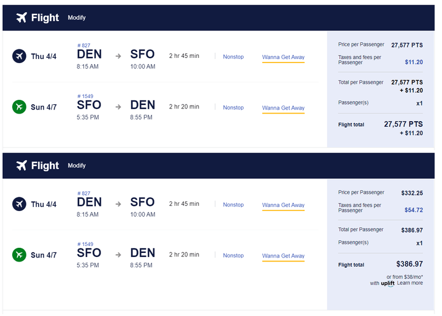Click the airplane icon in the top Flight header
This screenshot has height=316, width=442.
(x=22, y=18)
